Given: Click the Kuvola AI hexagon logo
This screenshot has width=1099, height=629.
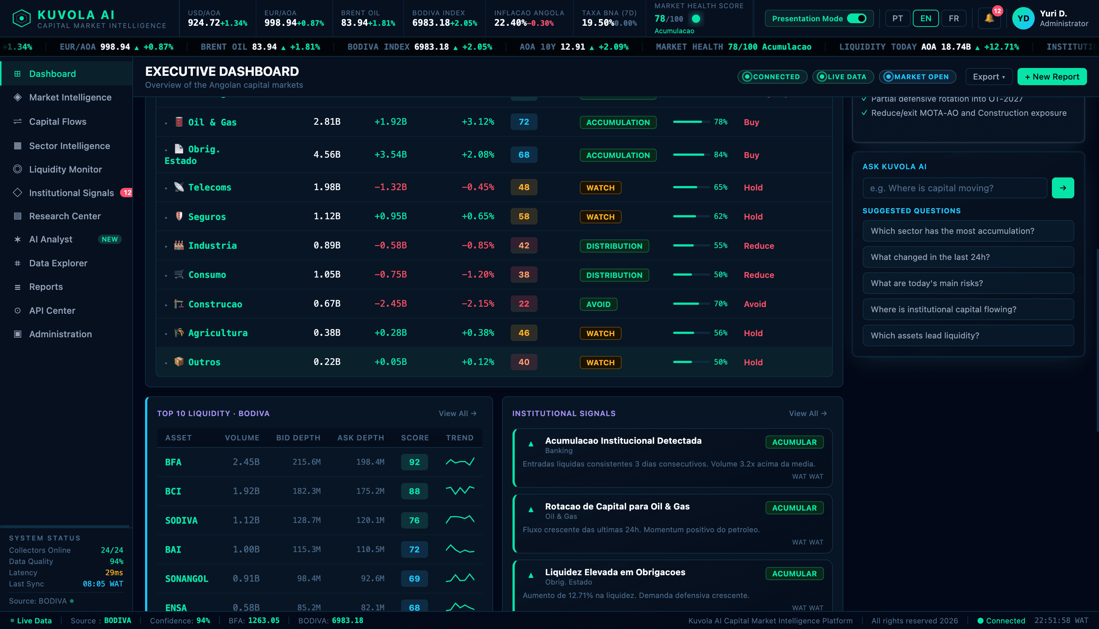Looking at the screenshot, I should pyautogui.click(x=22, y=19).
